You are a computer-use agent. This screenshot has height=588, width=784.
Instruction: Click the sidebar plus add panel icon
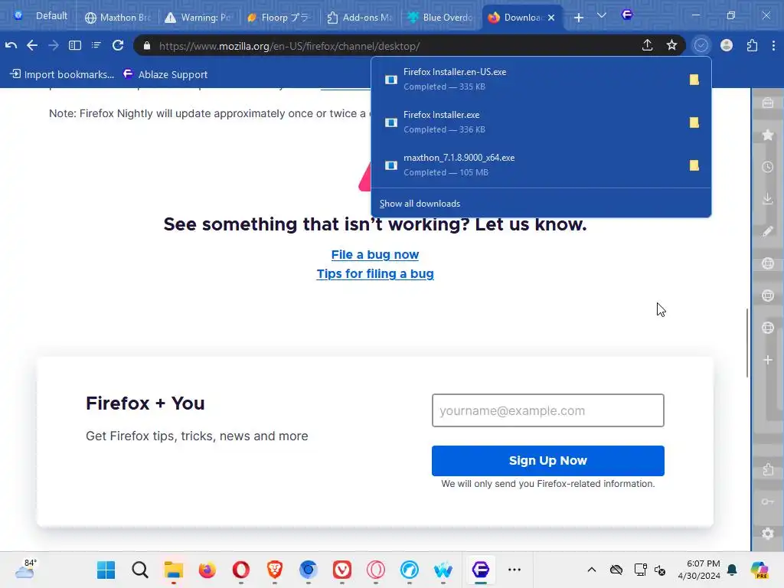[x=768, y=360]
